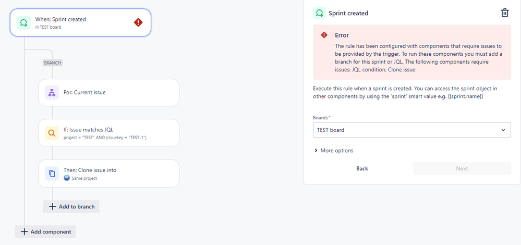521x245 pixels.
Task: Click the red error icon on trigger card
Action: [x=138, y=22]
